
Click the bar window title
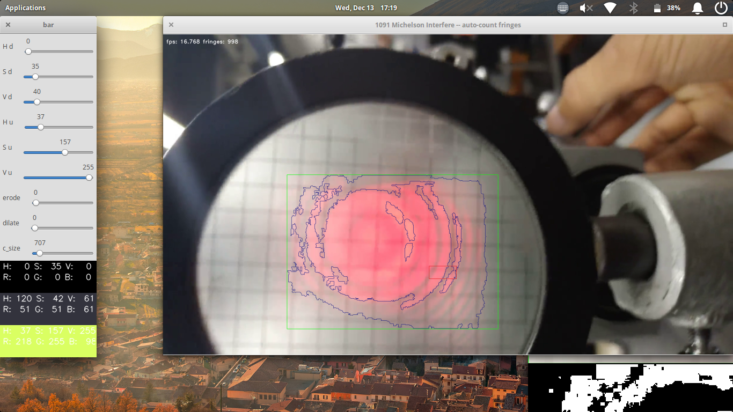coord(48,25)
